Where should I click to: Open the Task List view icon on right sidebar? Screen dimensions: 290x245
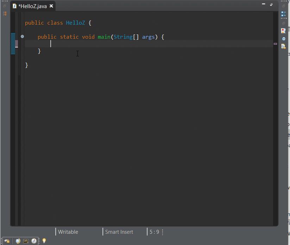[284, 14]
